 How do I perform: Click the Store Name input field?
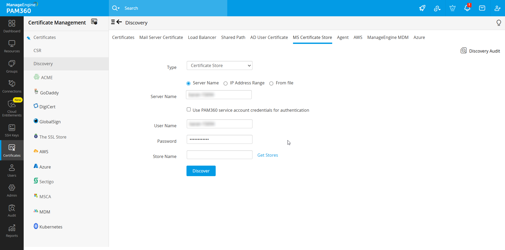[x=219, y=155]
